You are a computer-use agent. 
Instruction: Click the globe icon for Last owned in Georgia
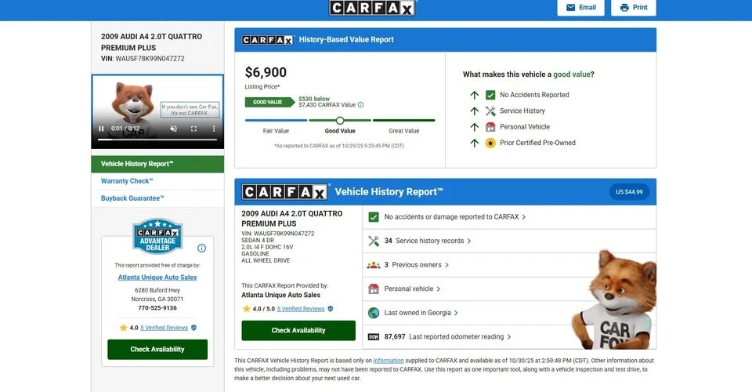pyautogui.click(x=374, y=313)
